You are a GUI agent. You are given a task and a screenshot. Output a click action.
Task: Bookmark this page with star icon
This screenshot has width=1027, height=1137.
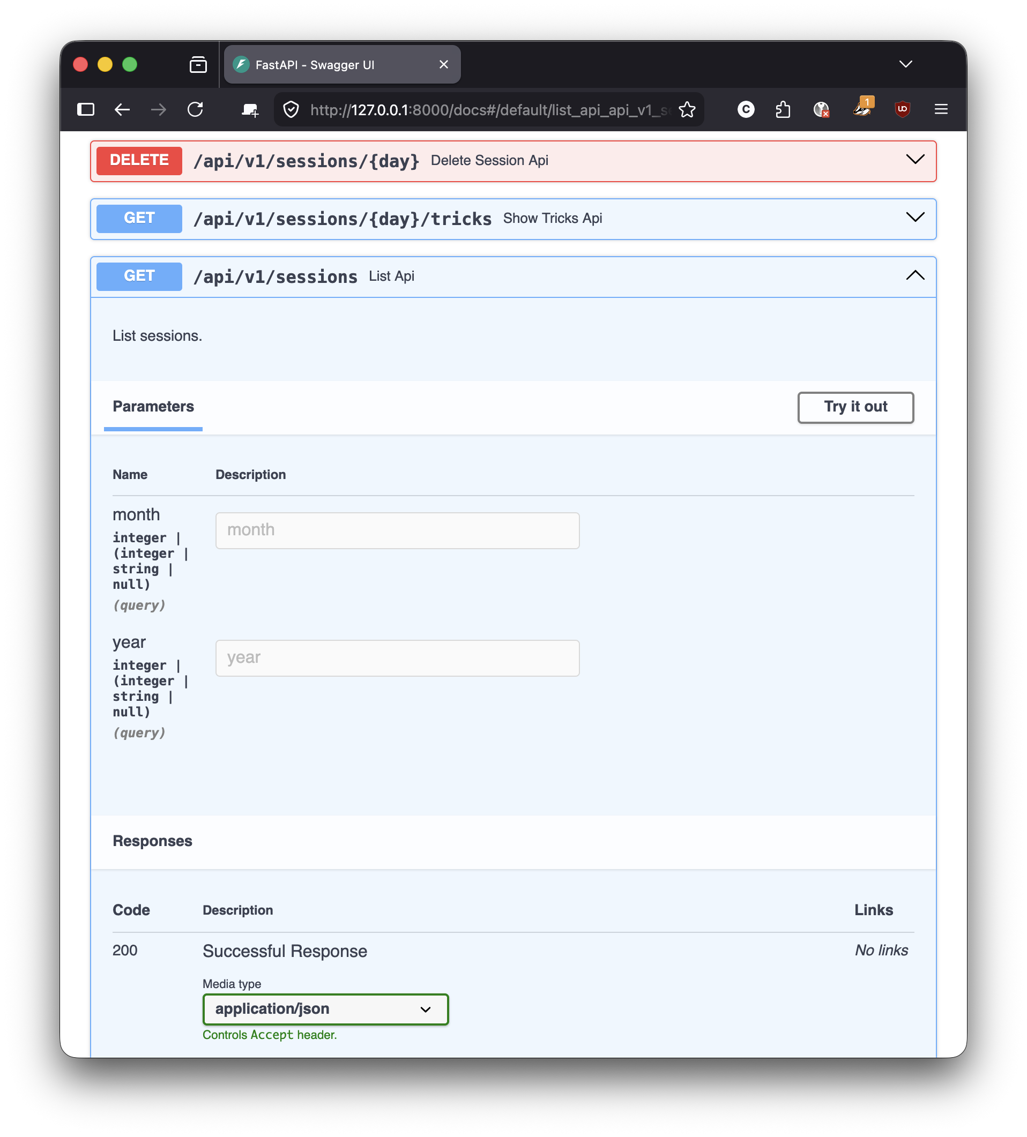click(x=687, y=109)
